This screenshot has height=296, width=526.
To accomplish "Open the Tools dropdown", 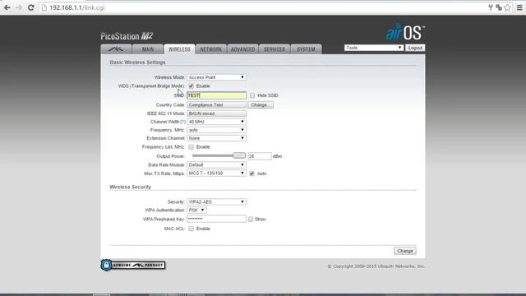I will click(x=374, y=48).
